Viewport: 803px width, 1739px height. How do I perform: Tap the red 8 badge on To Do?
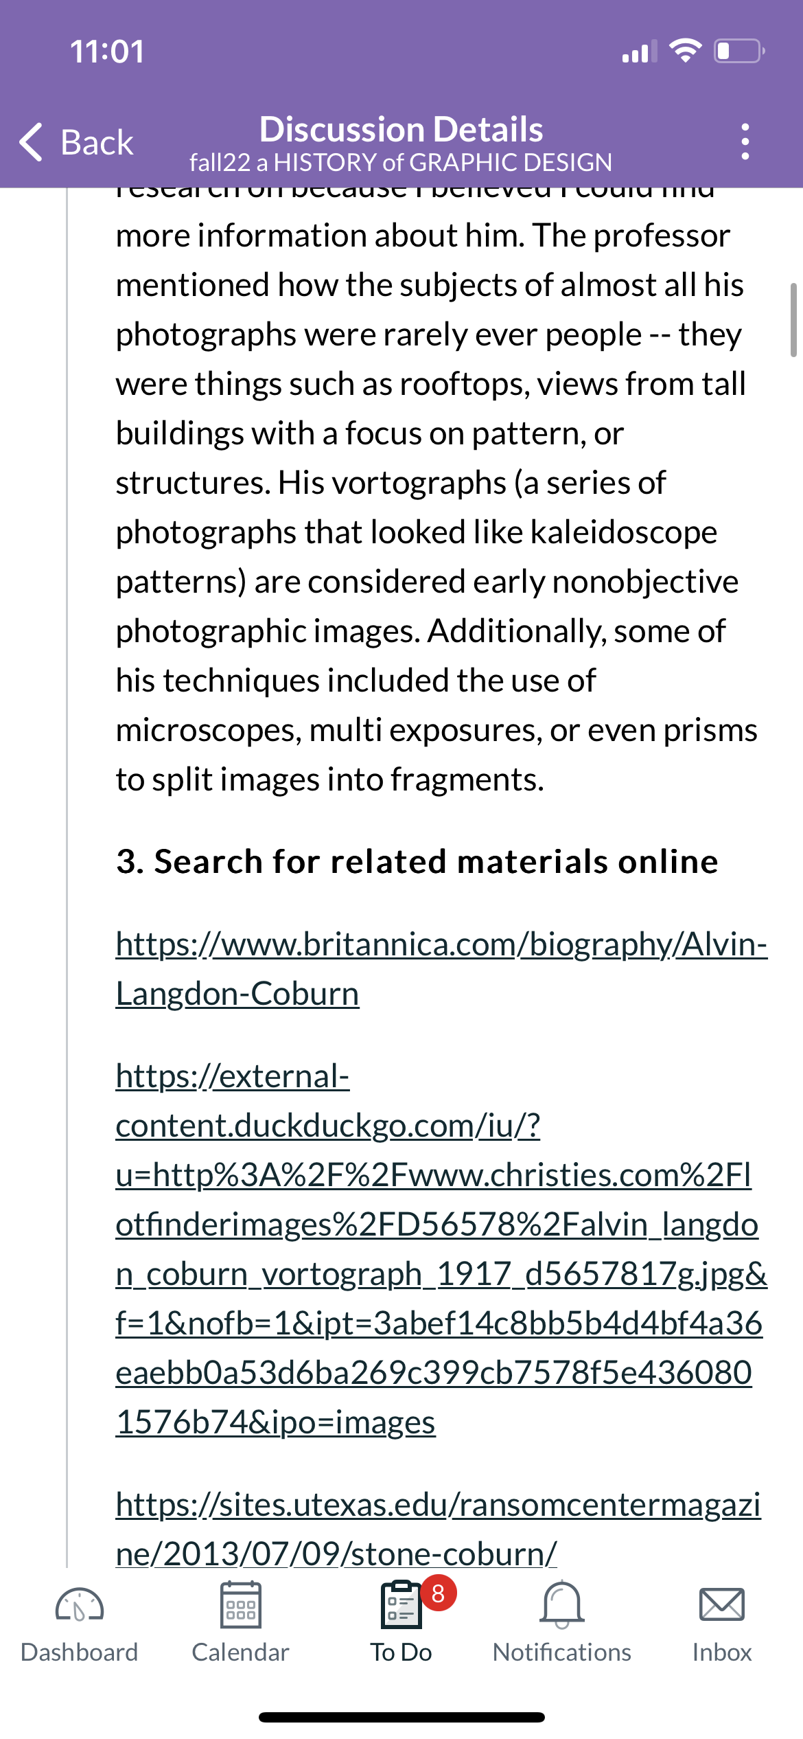pyautogui.click(x=439, y=1593)
